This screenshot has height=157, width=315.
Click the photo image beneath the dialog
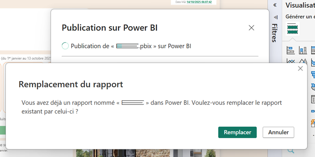[x=146, y=153]
